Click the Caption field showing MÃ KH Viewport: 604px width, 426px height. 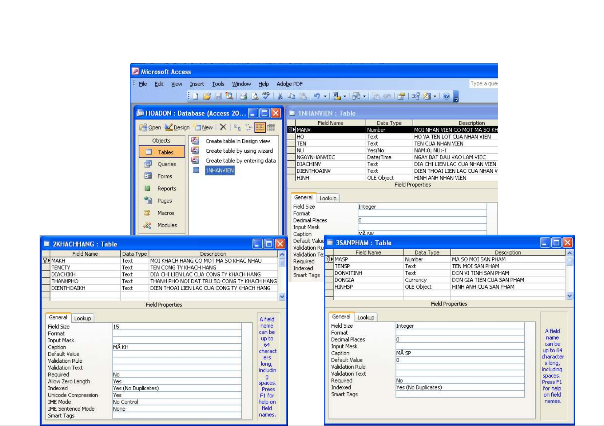click(x=177, y=347)
